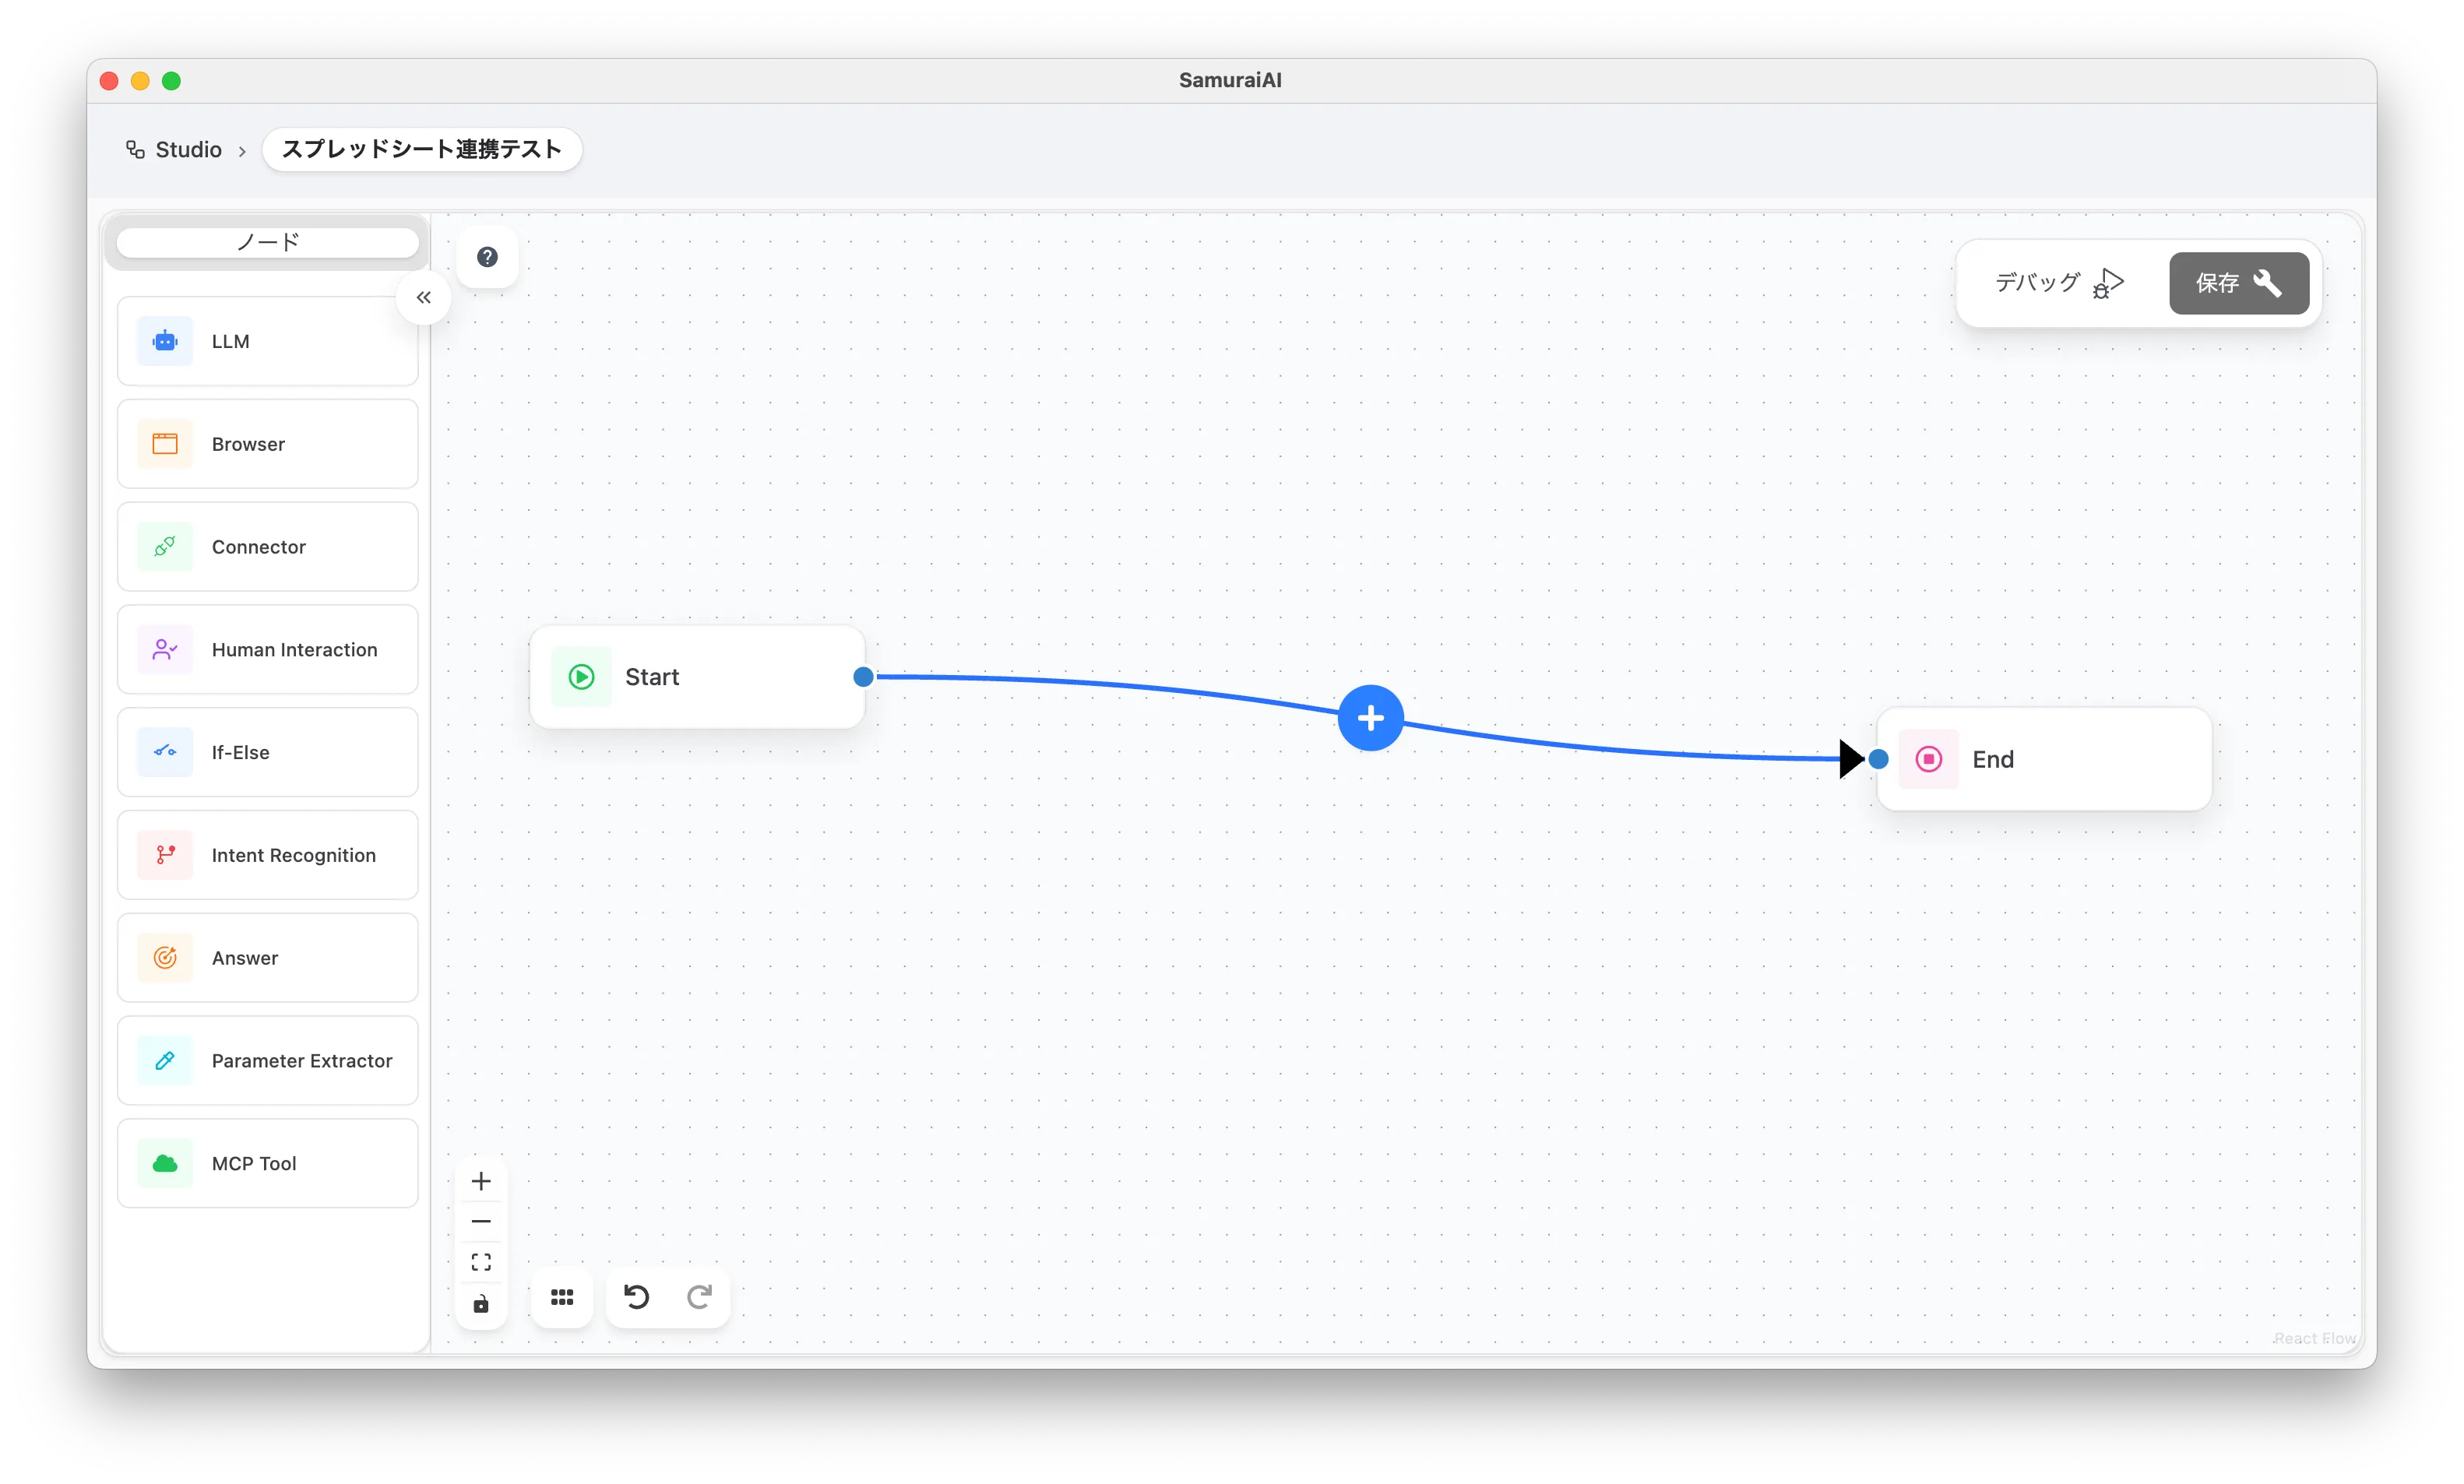Switch to the ノード tab

268,242
